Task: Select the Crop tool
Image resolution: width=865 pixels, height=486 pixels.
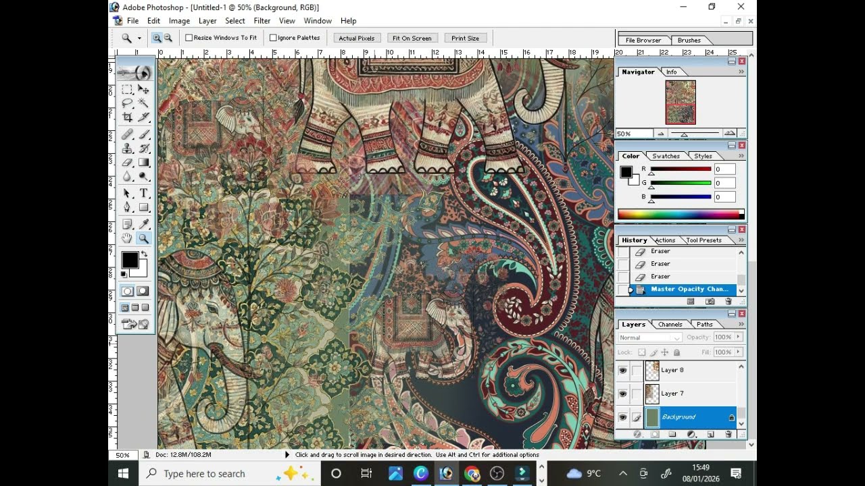Action: click(x=127, y=117)
